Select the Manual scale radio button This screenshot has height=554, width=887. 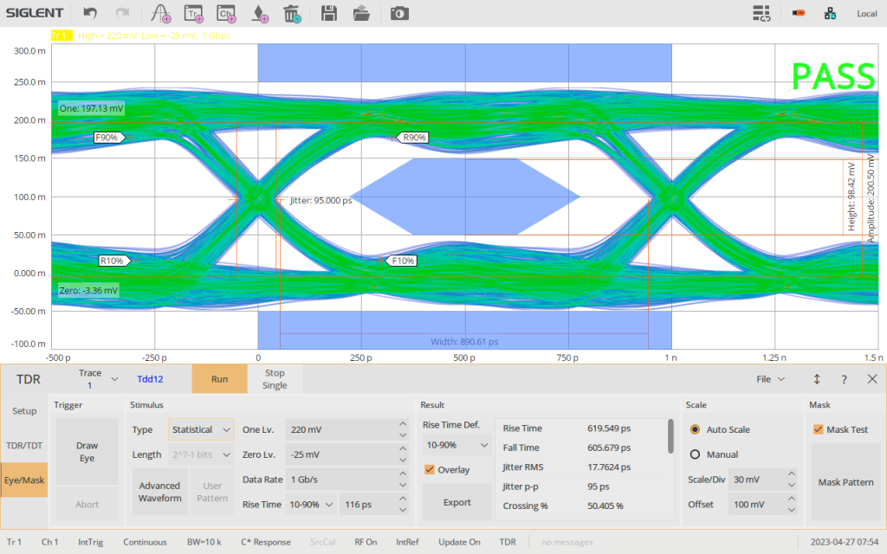coord(695,454)
